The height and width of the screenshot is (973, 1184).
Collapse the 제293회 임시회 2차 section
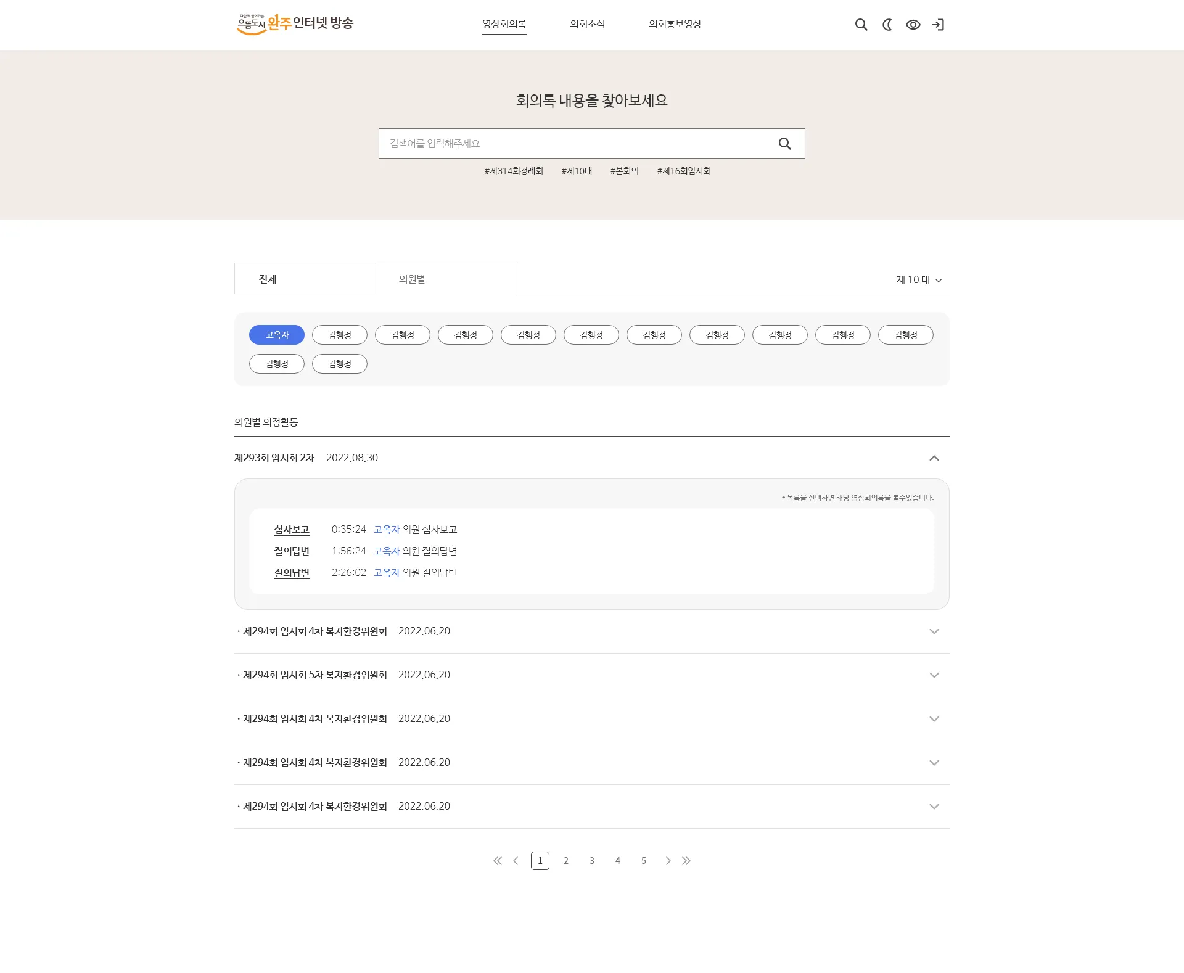(934, 458)
